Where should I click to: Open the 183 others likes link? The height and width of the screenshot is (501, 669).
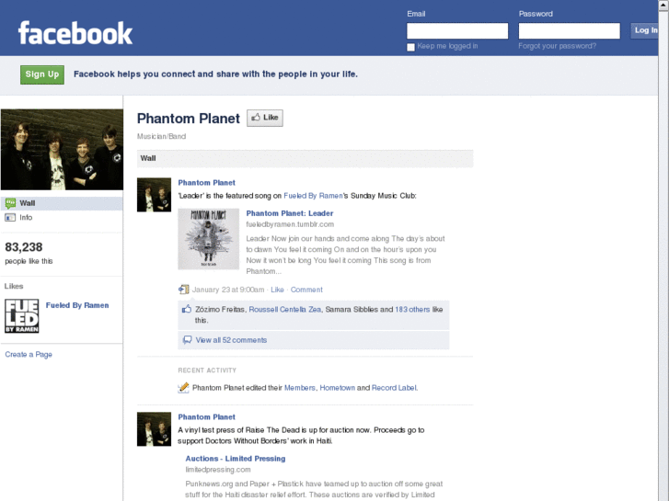pos(412,309)
